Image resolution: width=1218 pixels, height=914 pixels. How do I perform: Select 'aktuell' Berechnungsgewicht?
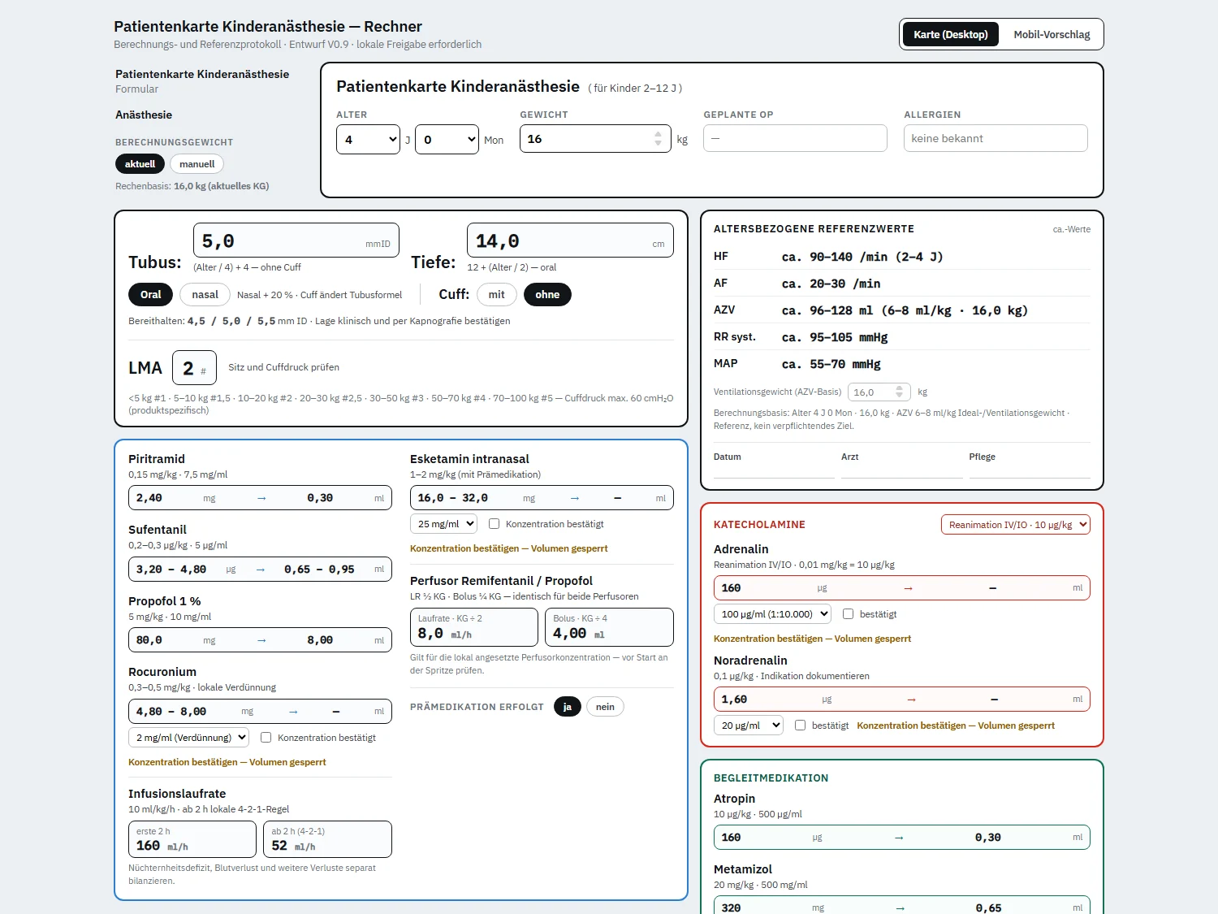click(140, 164)
